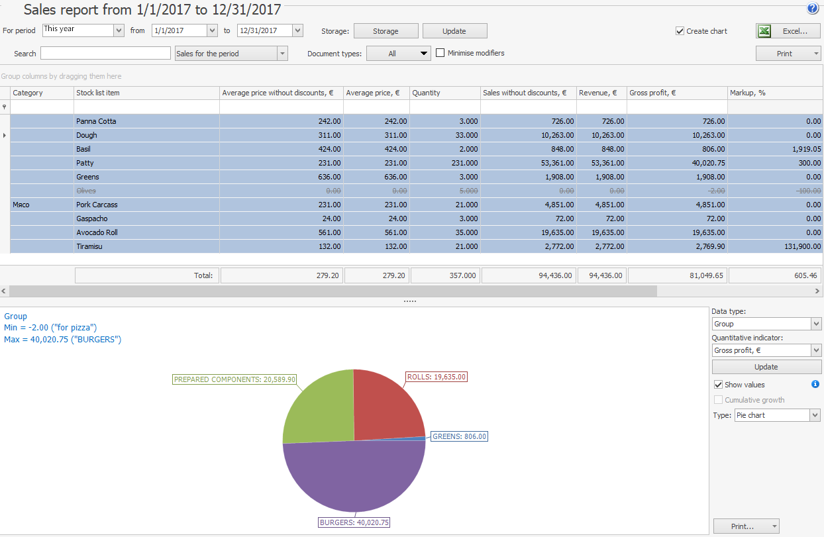Click the Stock list item column header
The width and height of the screenshot is (824, 537).
[x=146, y=93]
